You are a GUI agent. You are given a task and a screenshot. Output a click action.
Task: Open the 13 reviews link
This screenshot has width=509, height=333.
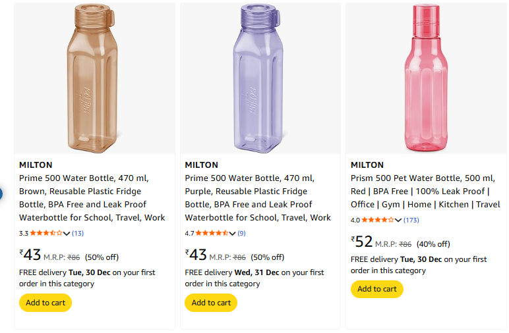point(78,233)
